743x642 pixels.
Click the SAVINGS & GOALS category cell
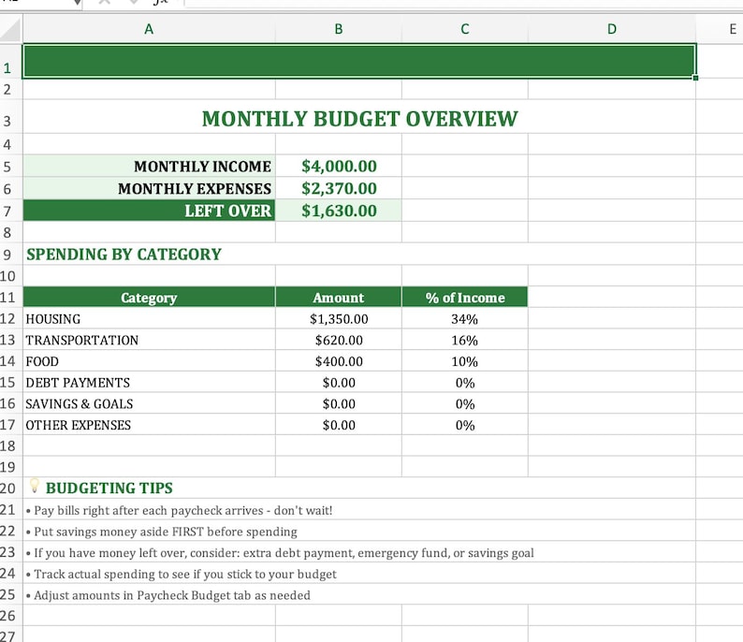149,403
